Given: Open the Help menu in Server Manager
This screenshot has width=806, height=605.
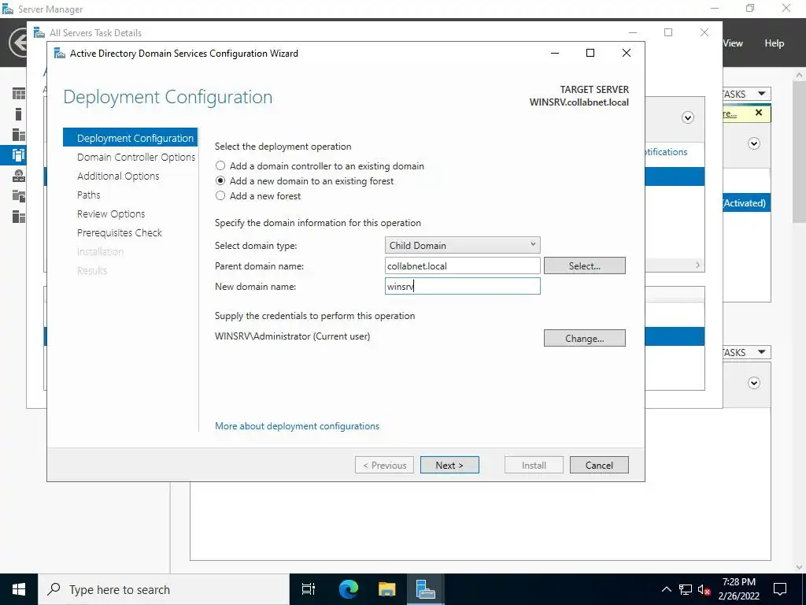Looking at the screenshot, I should point(774,43).
